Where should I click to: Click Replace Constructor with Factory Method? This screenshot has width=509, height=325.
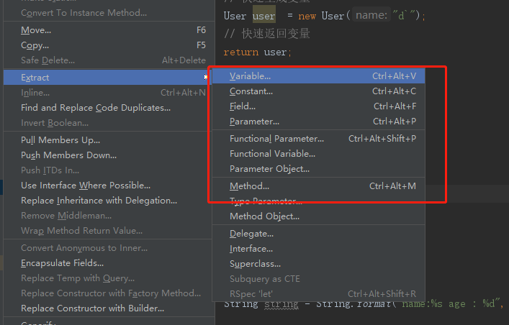point(107,293)
